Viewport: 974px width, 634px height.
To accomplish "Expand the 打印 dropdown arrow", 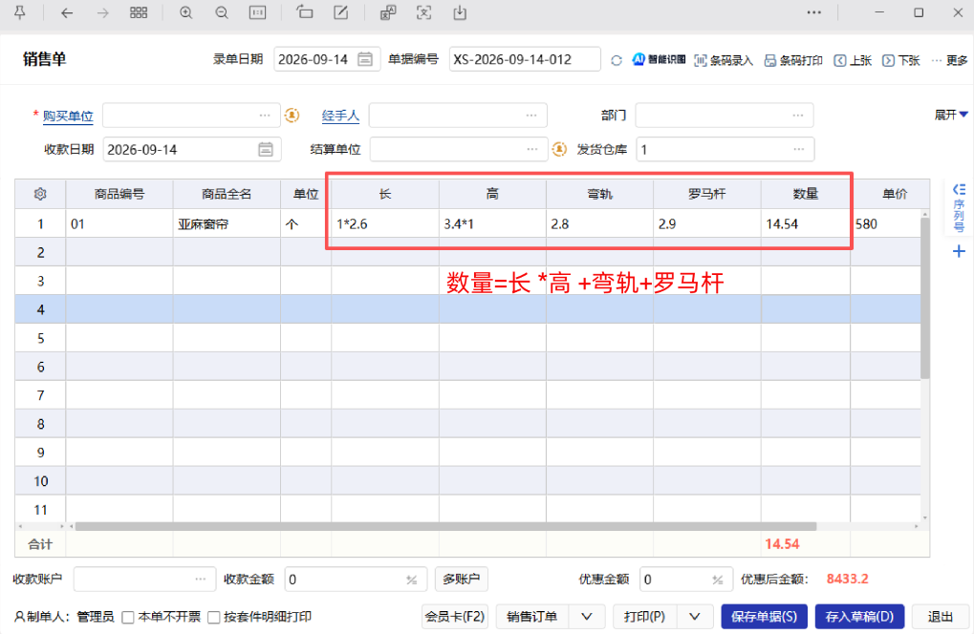I will [x=695, y=617].
